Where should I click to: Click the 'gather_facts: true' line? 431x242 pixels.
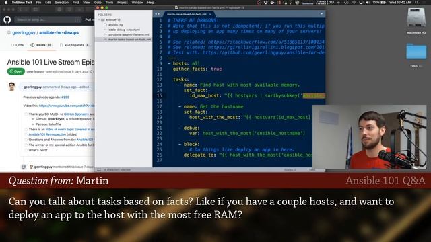197,69
